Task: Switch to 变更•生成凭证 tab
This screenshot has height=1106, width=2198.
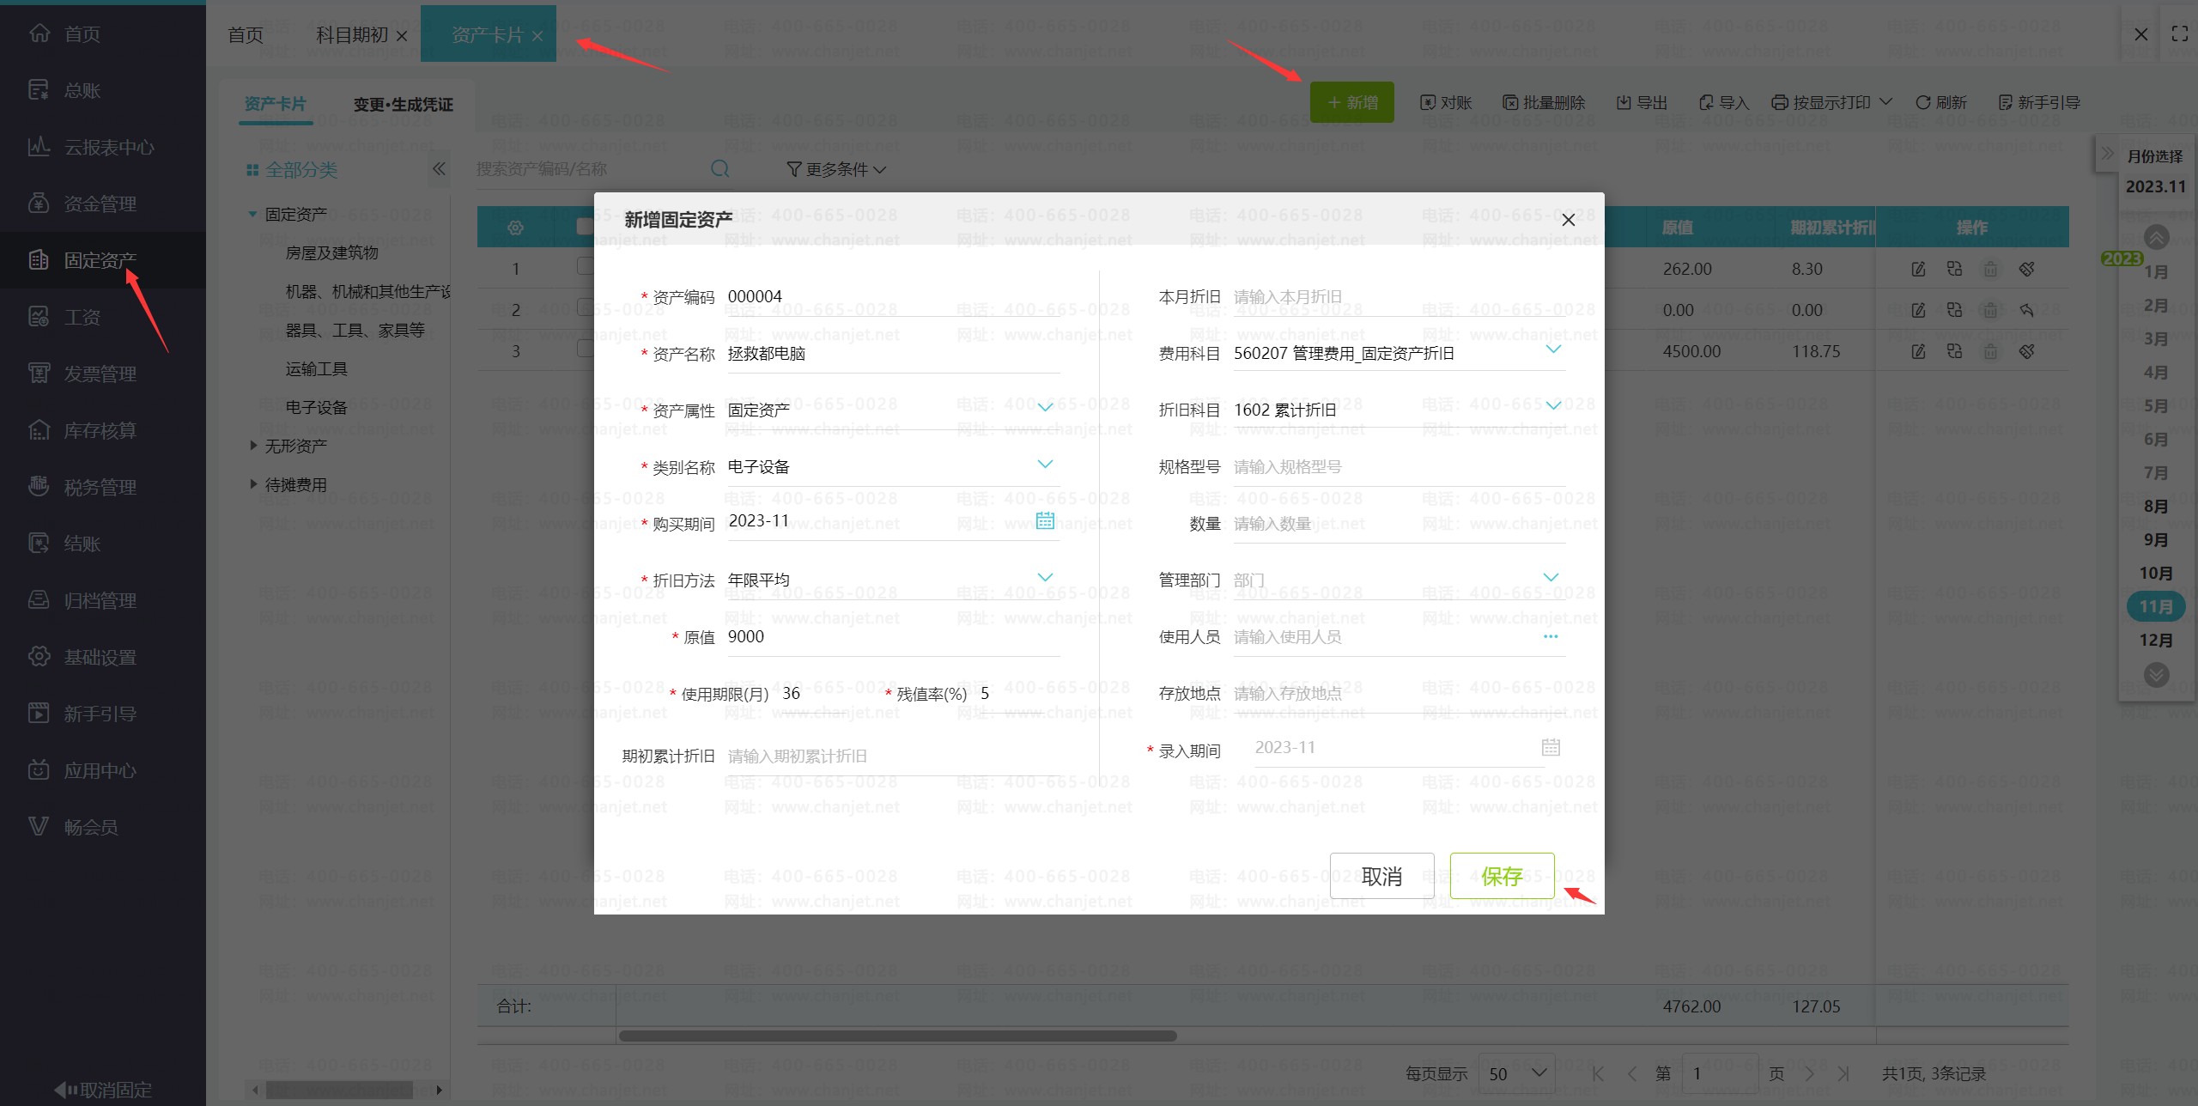Action: (x=403, y=104)
